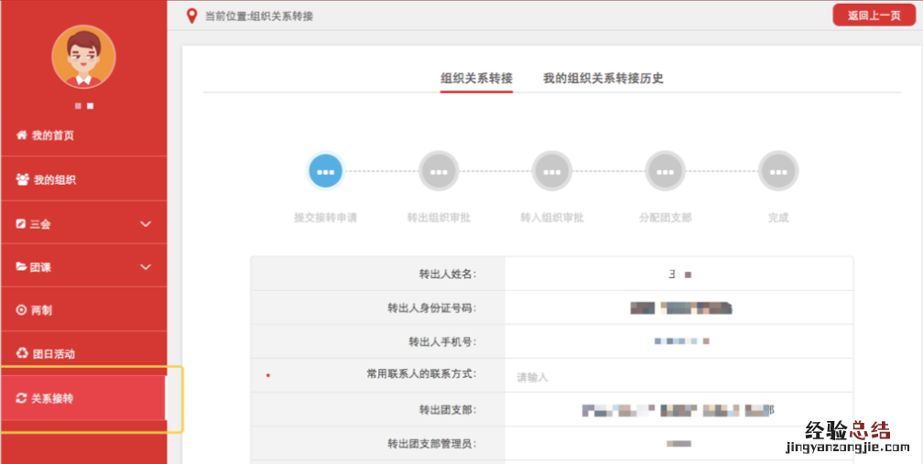The width and height of the screenshot is (923, 464).
Task: Click the 常用联系人的联系方式 input field
Action: point(678,376)
